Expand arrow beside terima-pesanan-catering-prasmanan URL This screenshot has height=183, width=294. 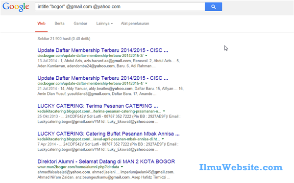click(x=164, y=111)
